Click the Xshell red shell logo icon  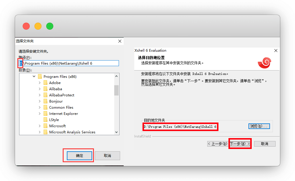(264, 62)
